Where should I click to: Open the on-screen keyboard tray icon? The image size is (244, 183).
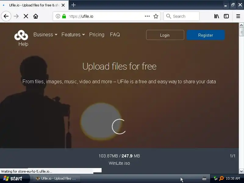[204, 178]
